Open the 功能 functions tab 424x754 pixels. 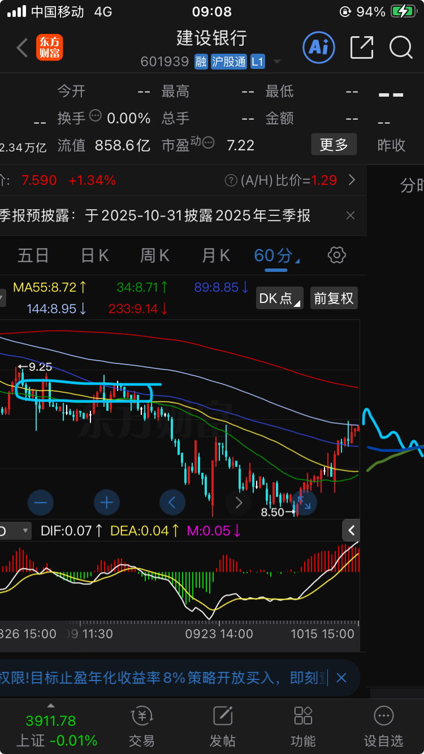pyautogui.click(x=304, y=726)
